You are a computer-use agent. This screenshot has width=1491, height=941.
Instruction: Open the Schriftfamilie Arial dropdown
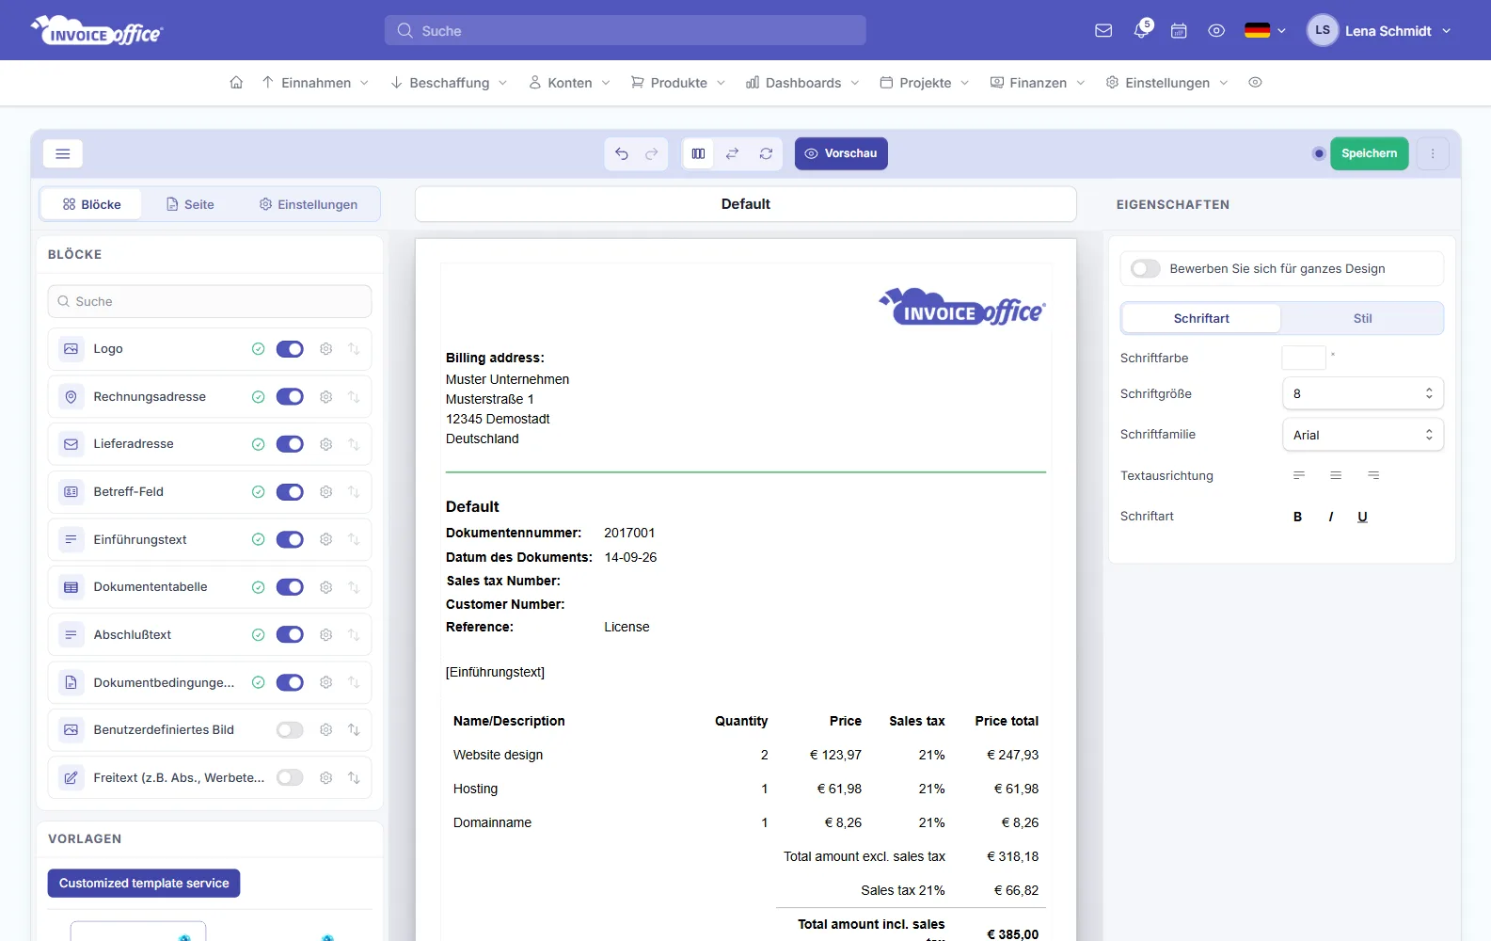(x=1363, y=435)
